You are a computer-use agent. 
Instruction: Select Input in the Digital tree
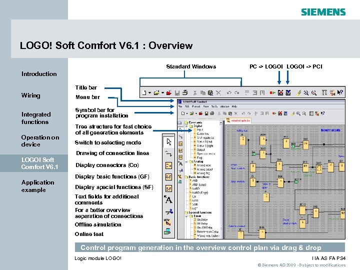(200, 129)
